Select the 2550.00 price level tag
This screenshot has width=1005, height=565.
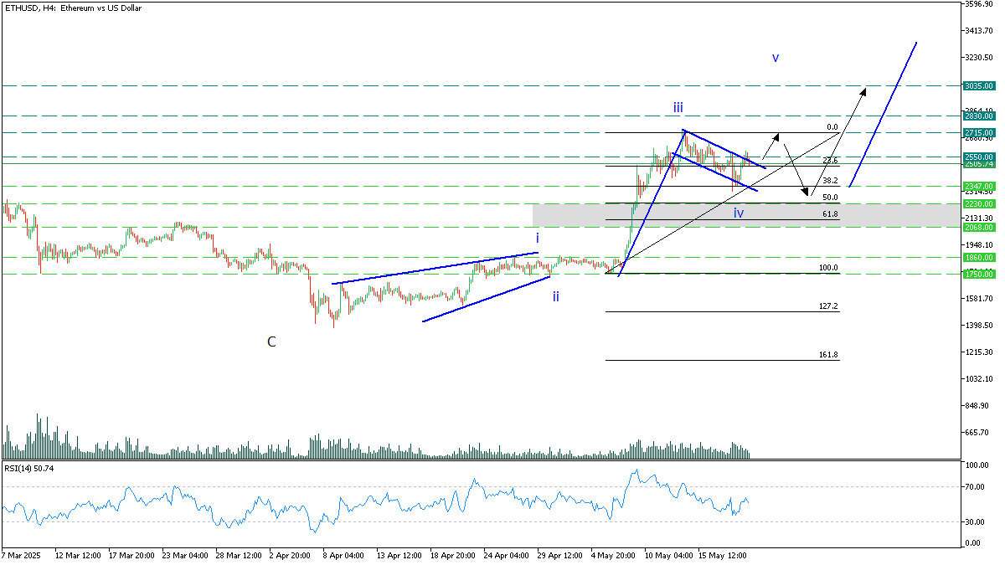tap(978, 157)
